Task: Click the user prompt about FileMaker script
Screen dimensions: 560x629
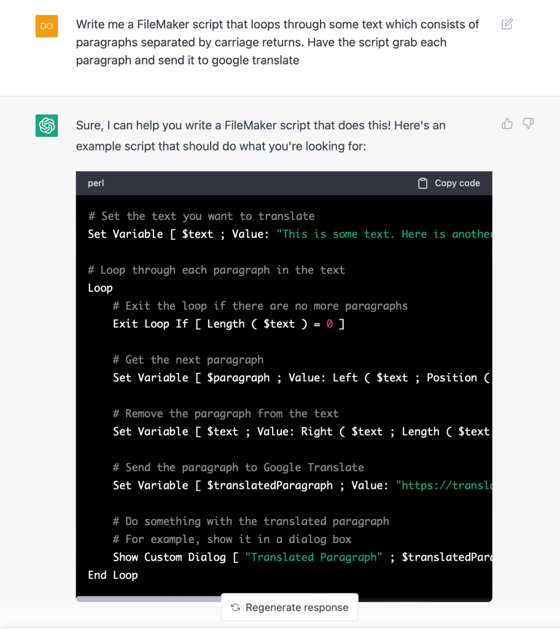Action: 278,42
